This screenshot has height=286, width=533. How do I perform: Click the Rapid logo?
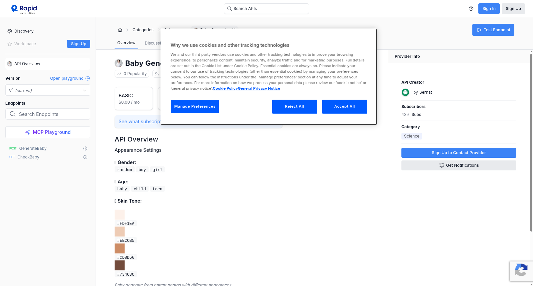24,9
